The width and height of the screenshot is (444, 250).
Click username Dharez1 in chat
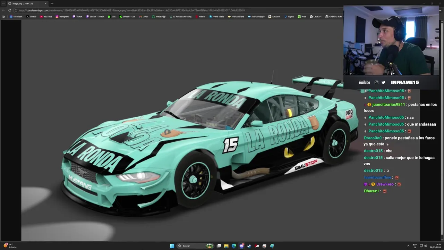[371, 191]
